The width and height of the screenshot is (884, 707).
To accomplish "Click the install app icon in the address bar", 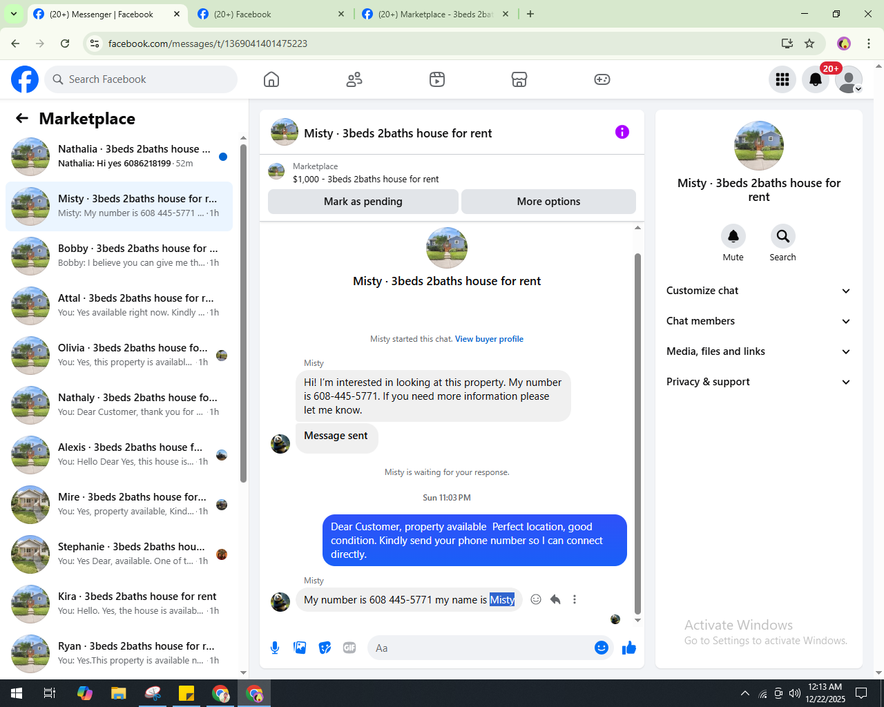I will [787, 43].
